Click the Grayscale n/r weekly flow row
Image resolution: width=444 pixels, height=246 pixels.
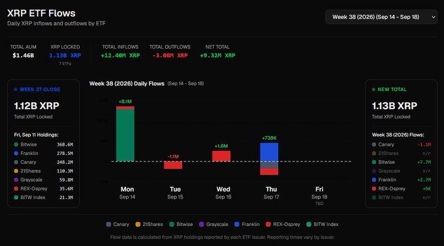point(402,171)
